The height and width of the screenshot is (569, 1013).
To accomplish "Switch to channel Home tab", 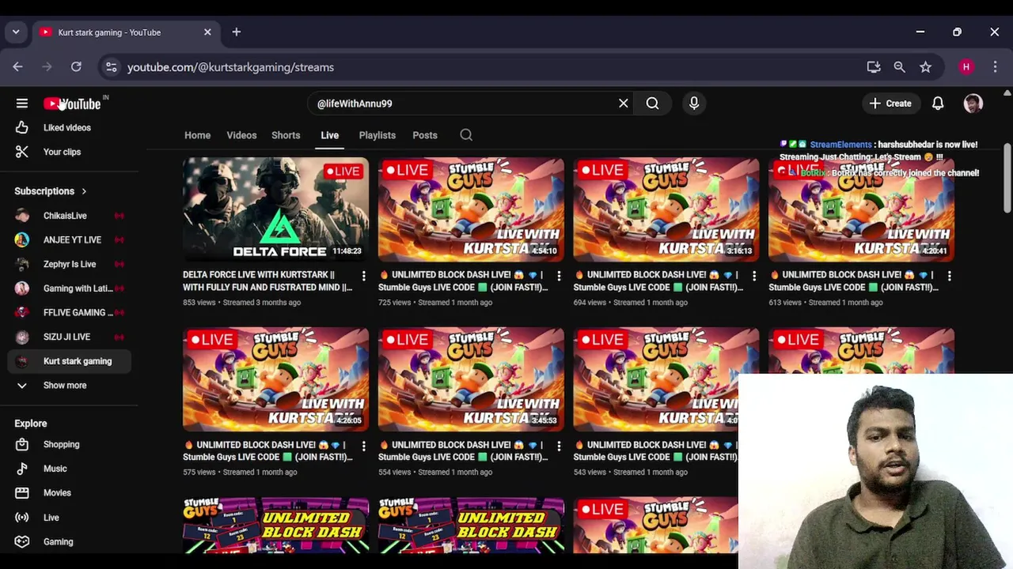I will tap(197, 135).
